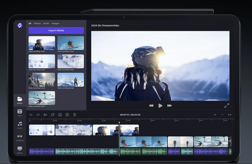The width and height of the screenshot is (252, 164).
Task: Fit timeline to width with arrows icon
Action: [229, 115]
